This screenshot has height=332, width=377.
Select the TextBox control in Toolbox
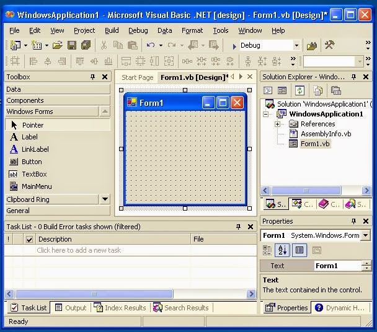tap(58, 174)
